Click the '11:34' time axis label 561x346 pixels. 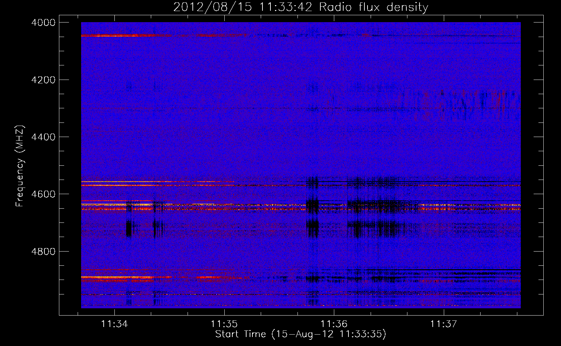pyautogui.click(x=114, y=324)
